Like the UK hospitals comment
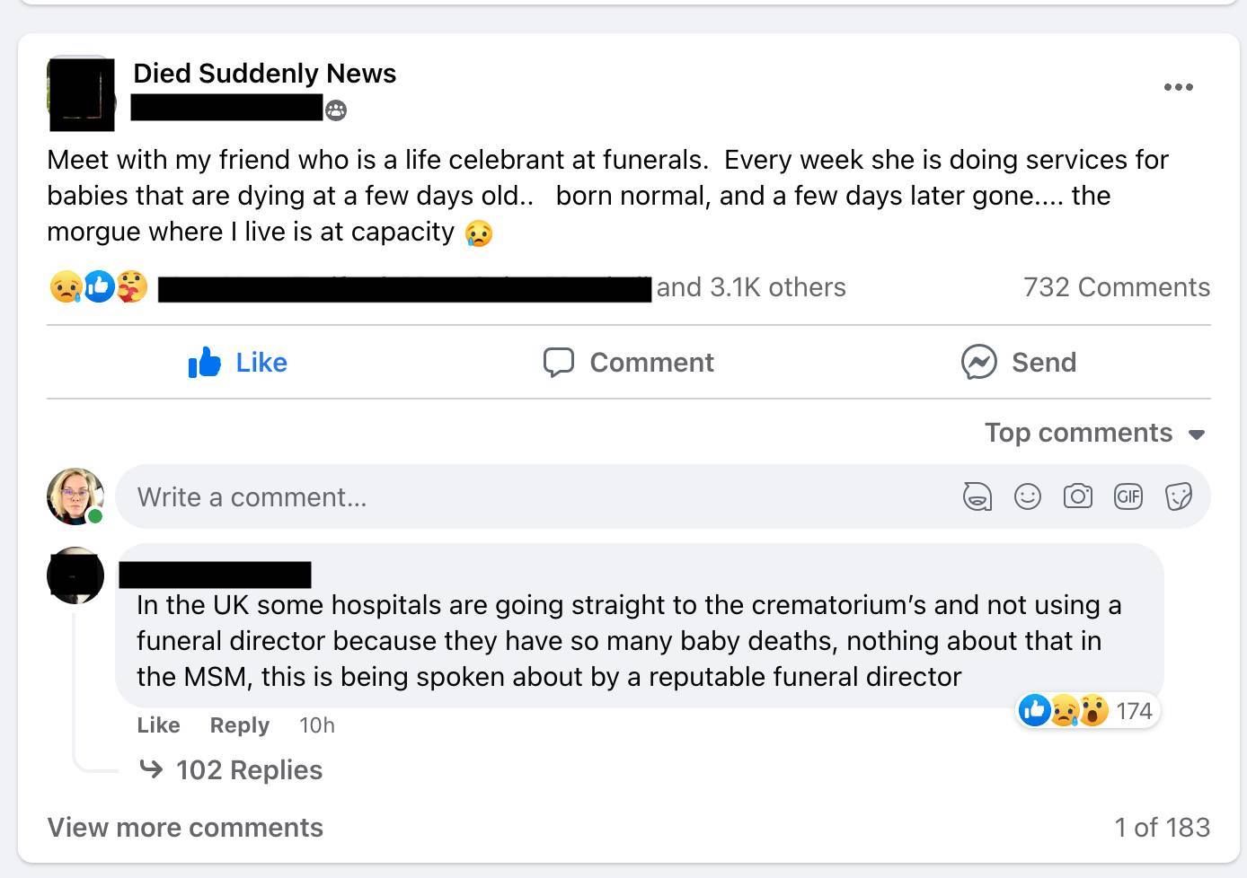 pyautogui.click(x=158, y=725)
